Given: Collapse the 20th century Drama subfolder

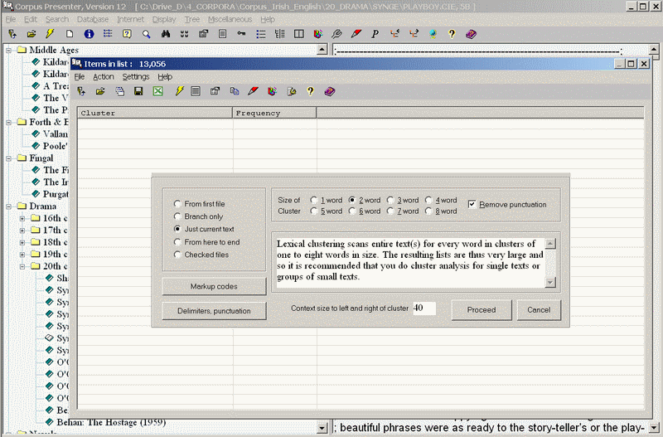Looking at the screenshot, I should 22,266.
